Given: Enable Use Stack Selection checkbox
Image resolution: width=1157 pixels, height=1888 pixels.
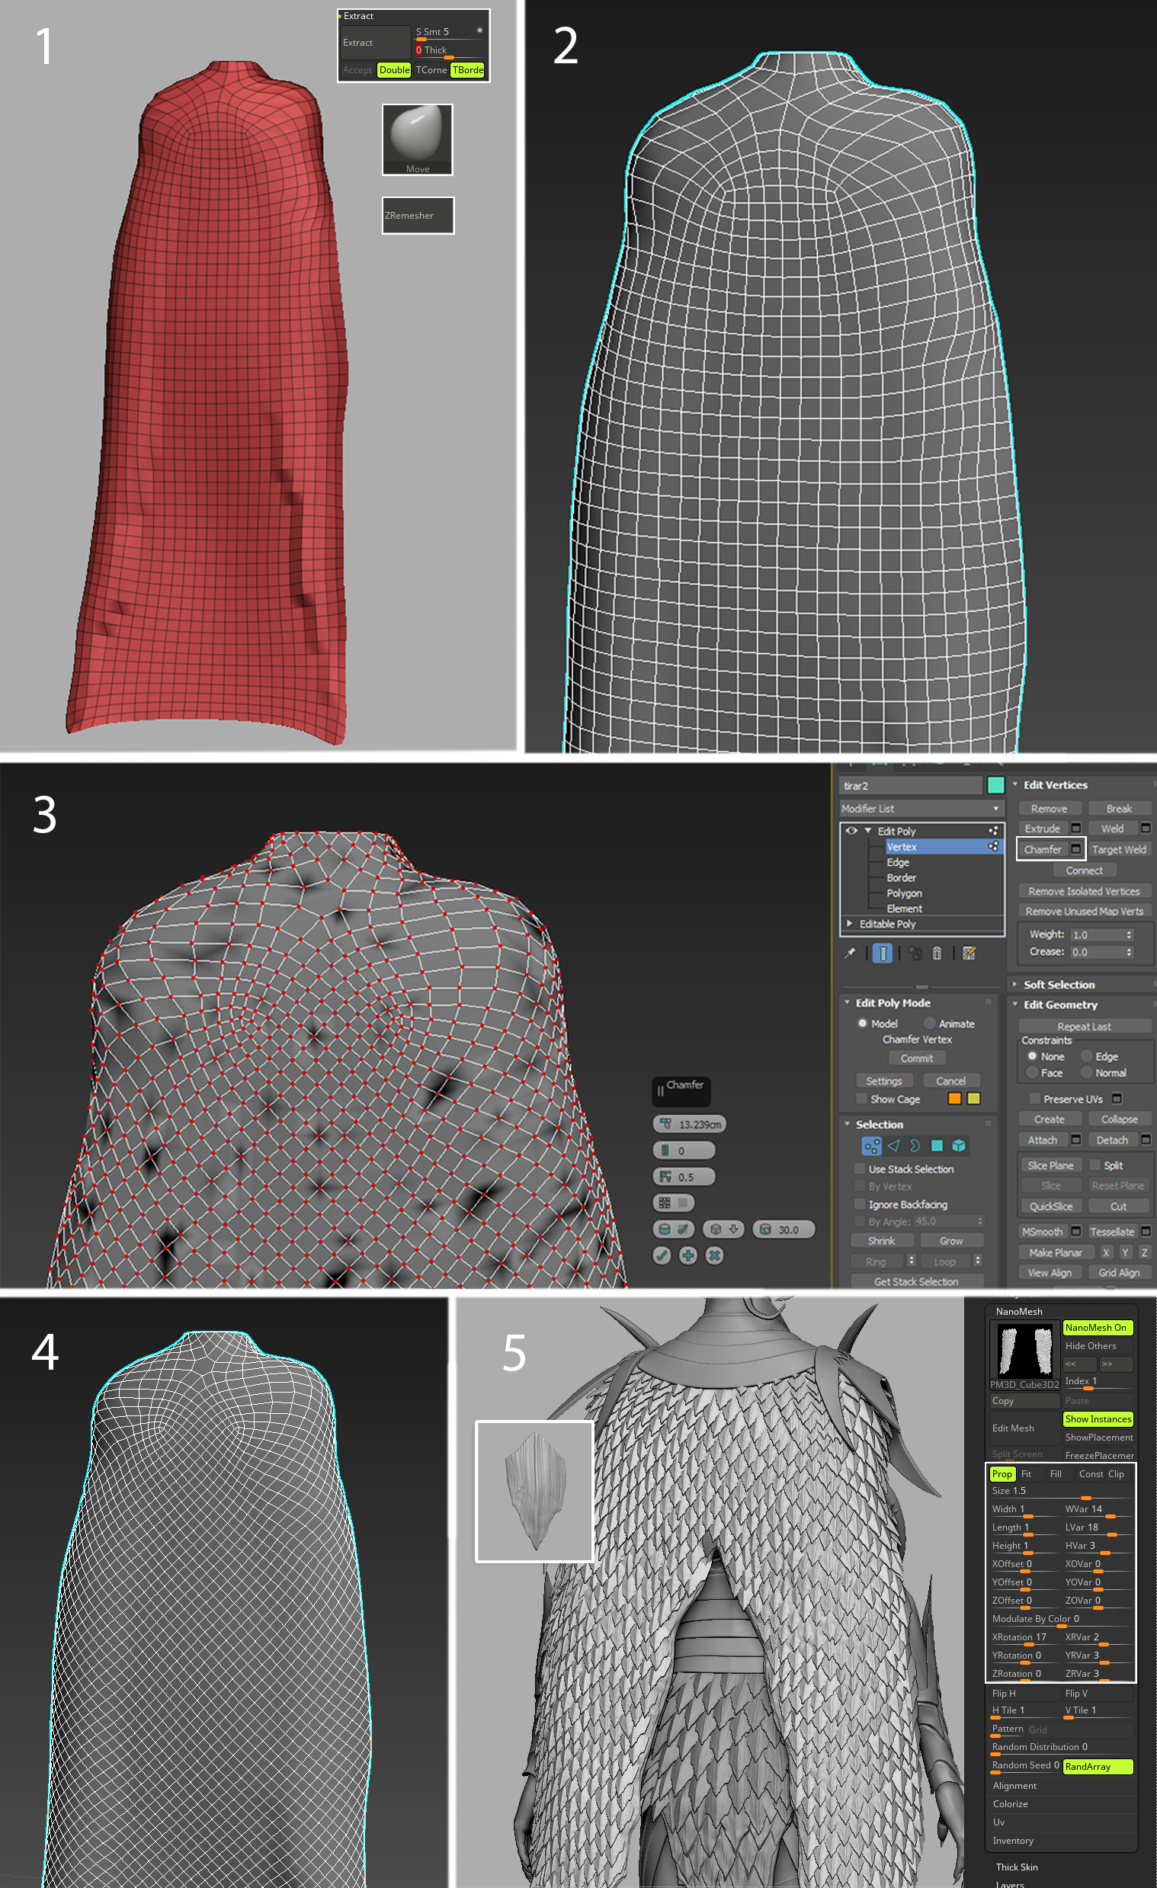Looking at the screenshot, I should tap(860, 1169).
